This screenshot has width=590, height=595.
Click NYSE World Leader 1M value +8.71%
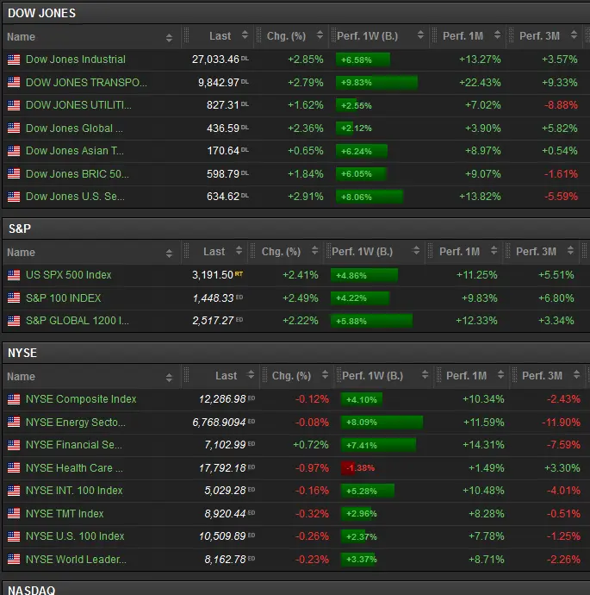(487, 560)
